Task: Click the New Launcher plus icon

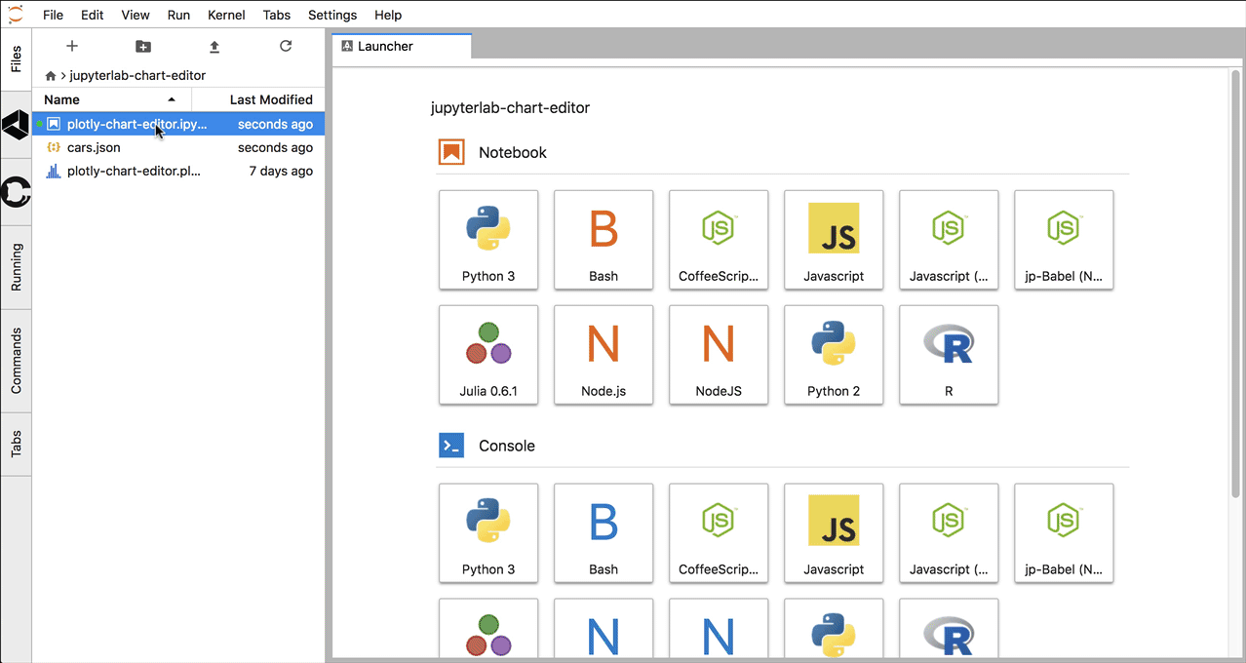Action: click(71, 46)
